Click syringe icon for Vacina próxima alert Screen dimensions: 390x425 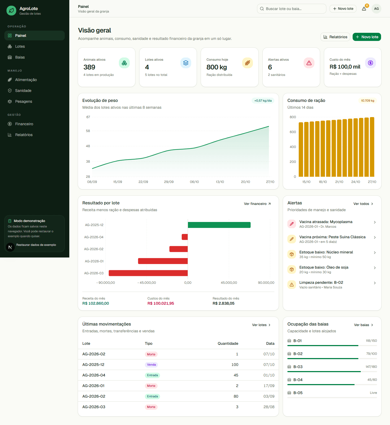click(x=292, y=239)
